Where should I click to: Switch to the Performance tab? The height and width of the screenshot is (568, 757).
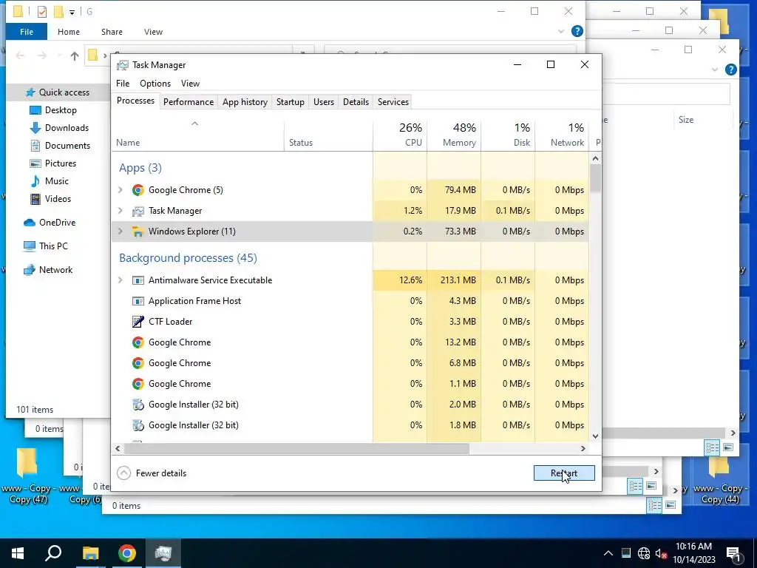pyautogui.click(x=189, y=102)
